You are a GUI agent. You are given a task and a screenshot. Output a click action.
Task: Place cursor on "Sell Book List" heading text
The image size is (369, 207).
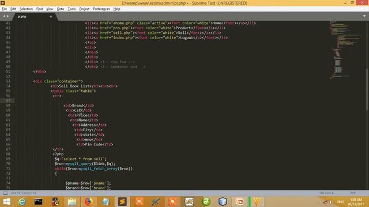tap(74, 86)
